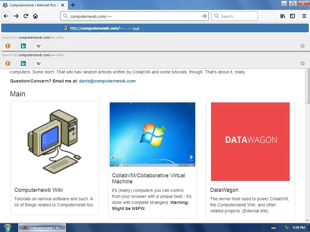
Task: Click the magnifier icon in the Search box
Action: [x=217, y=16]
